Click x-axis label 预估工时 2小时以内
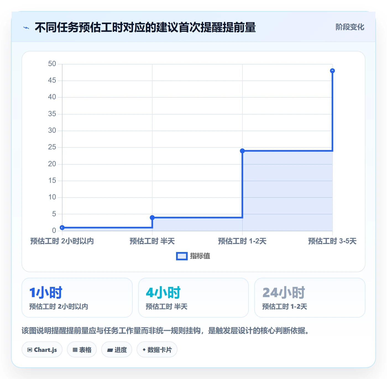The image size is (387, 379). click(62, 241)
